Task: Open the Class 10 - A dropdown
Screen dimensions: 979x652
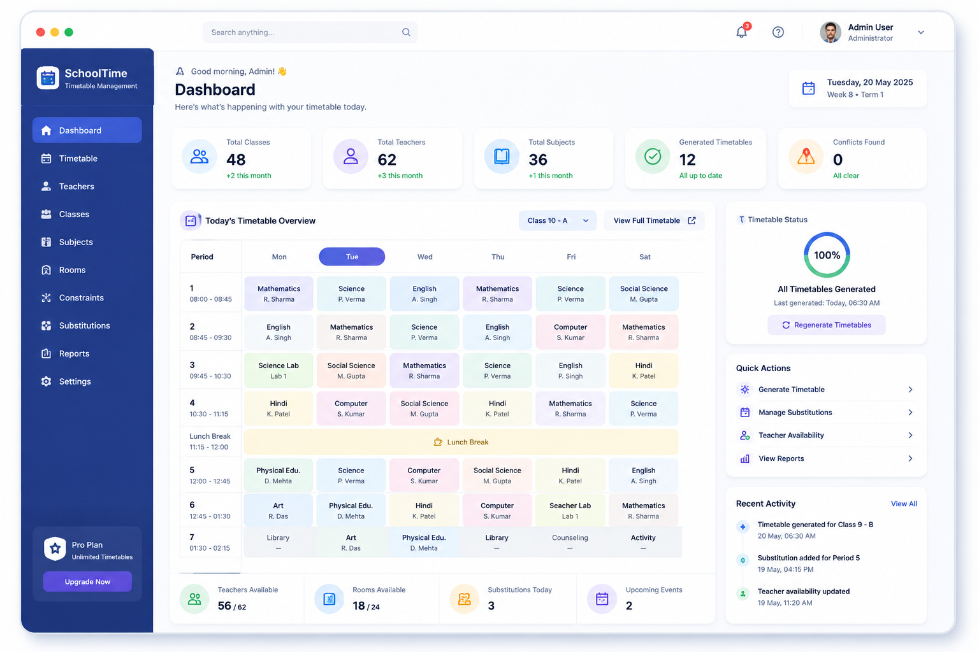Action: pos(558,221)
